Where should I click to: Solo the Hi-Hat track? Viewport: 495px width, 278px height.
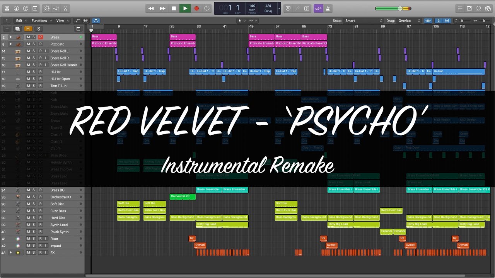coord(34,72)
